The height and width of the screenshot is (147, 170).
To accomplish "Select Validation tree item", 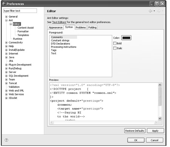I will click(x=14, y=87).
